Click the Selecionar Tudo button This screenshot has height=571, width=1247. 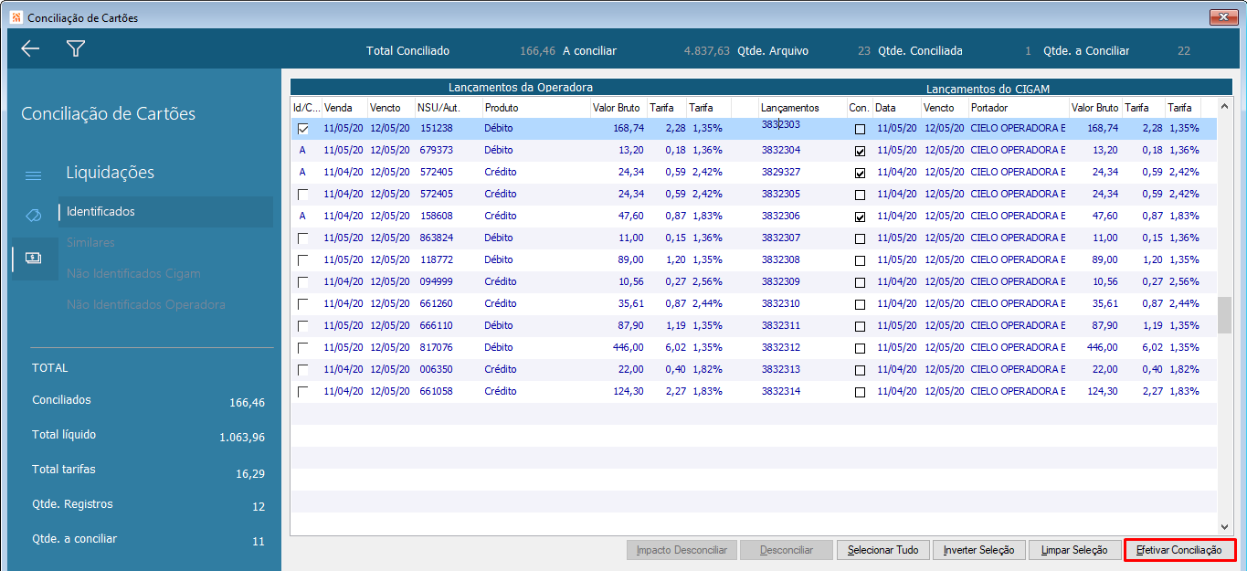pos(882,550)
